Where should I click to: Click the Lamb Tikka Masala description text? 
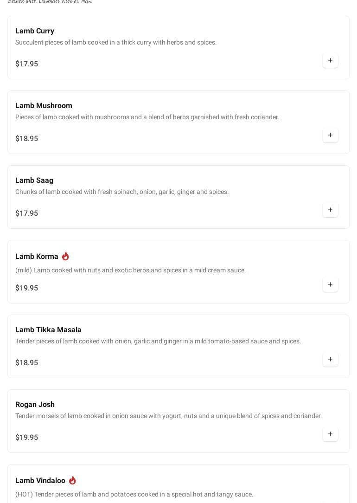click(x=158, y=341)
